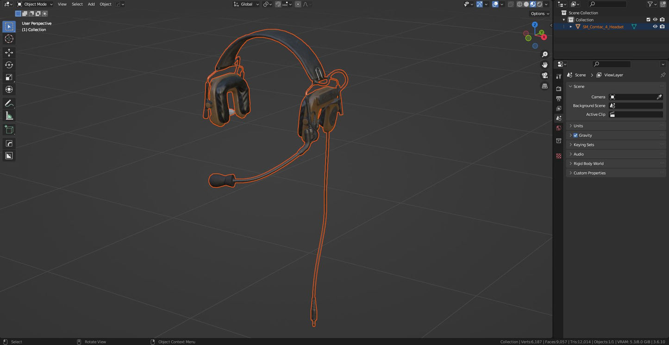Collapse the Scene panel
This screenshot has height=345, width=669.
[570, 86]
